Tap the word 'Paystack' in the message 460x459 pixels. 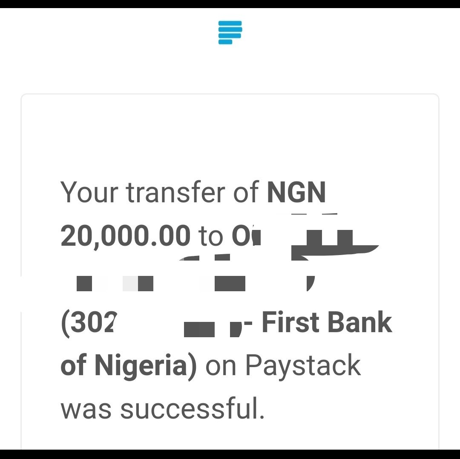303,366
